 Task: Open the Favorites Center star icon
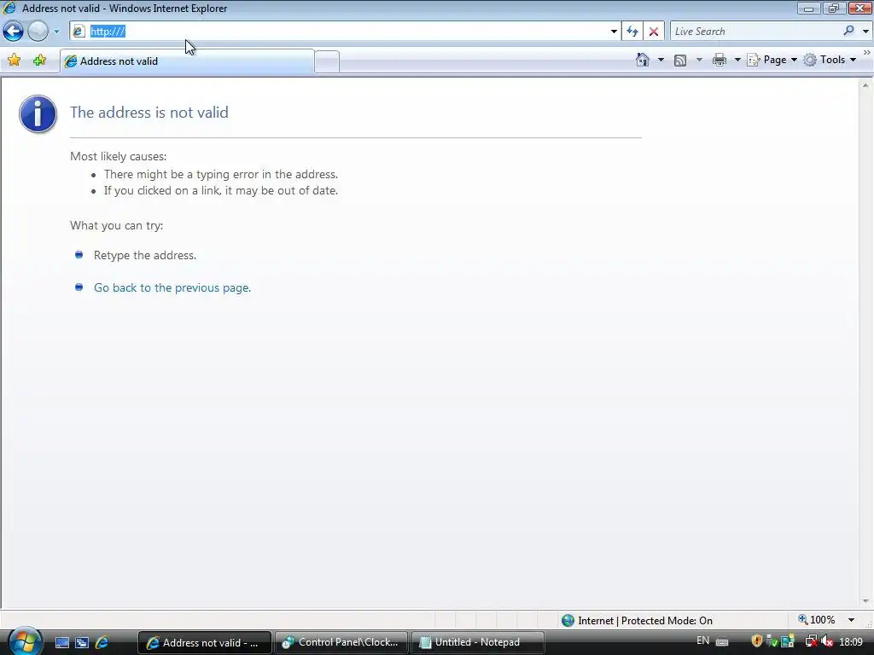click(x=14, y=60)
